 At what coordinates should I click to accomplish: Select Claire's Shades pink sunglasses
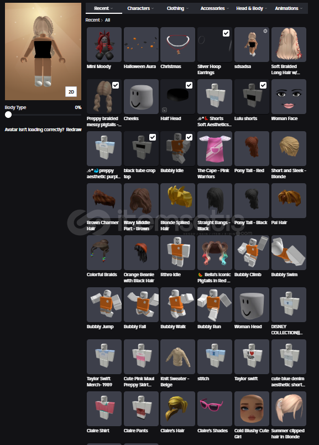215,408
